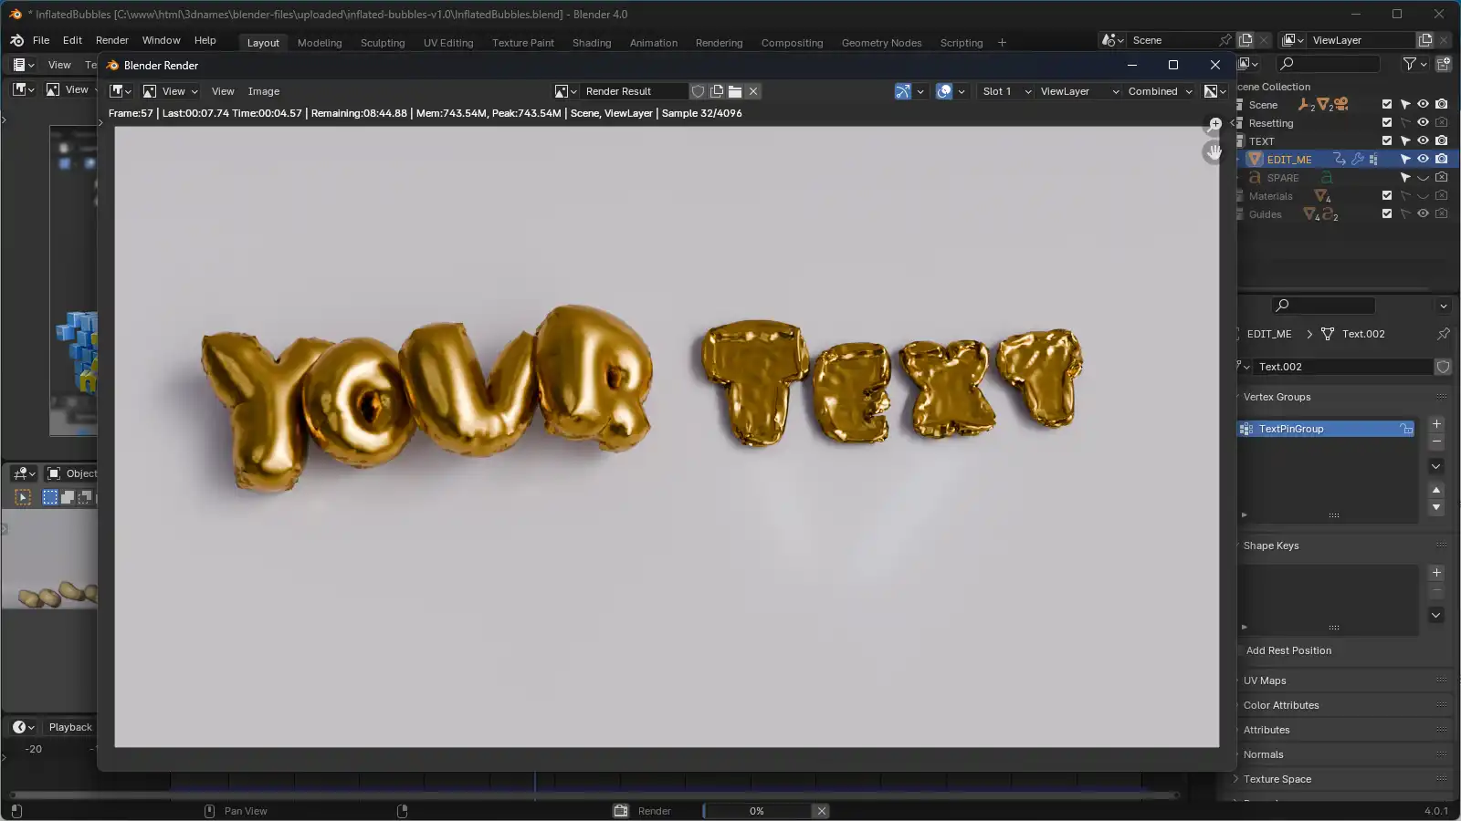The image size is (1461, 821).
Task: Toggle the overlays icon in render header
Action: (944, 91)
